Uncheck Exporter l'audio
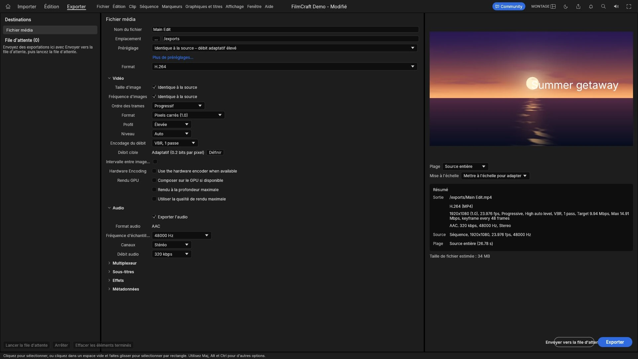The height and width of the screenshot is (359, 638). coord(154,217)
